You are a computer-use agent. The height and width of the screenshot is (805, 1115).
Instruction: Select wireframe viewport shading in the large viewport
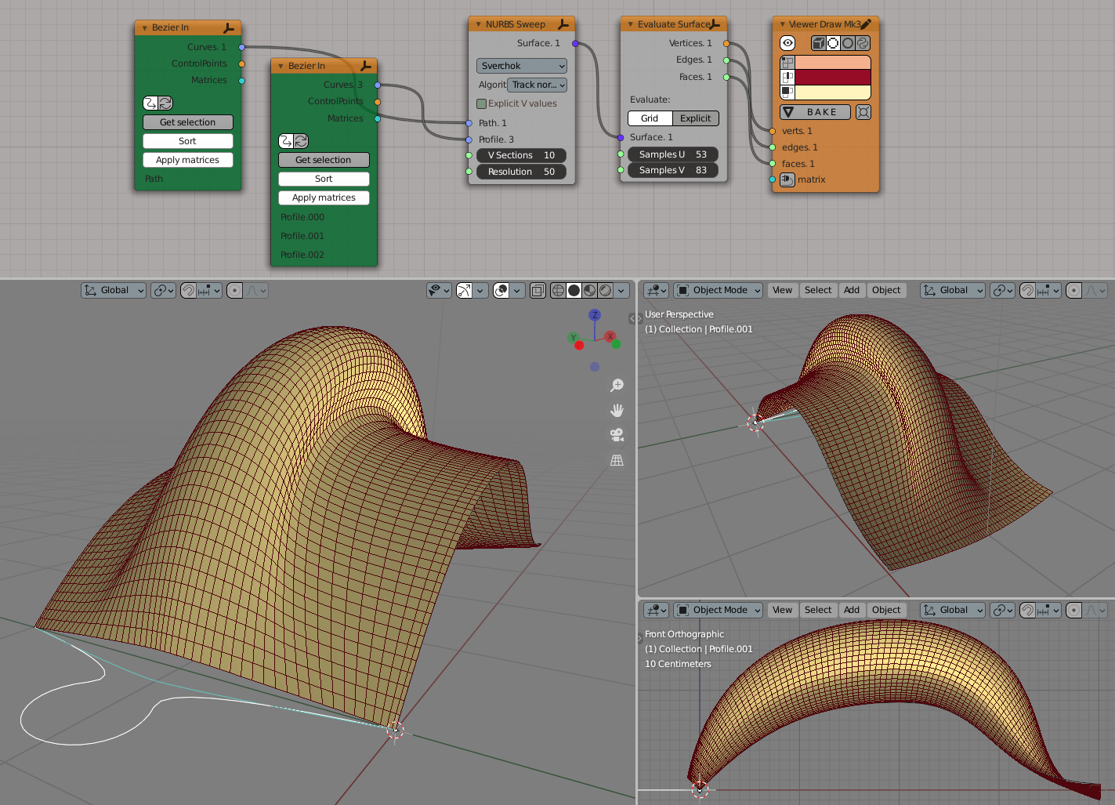coord(558,290)
